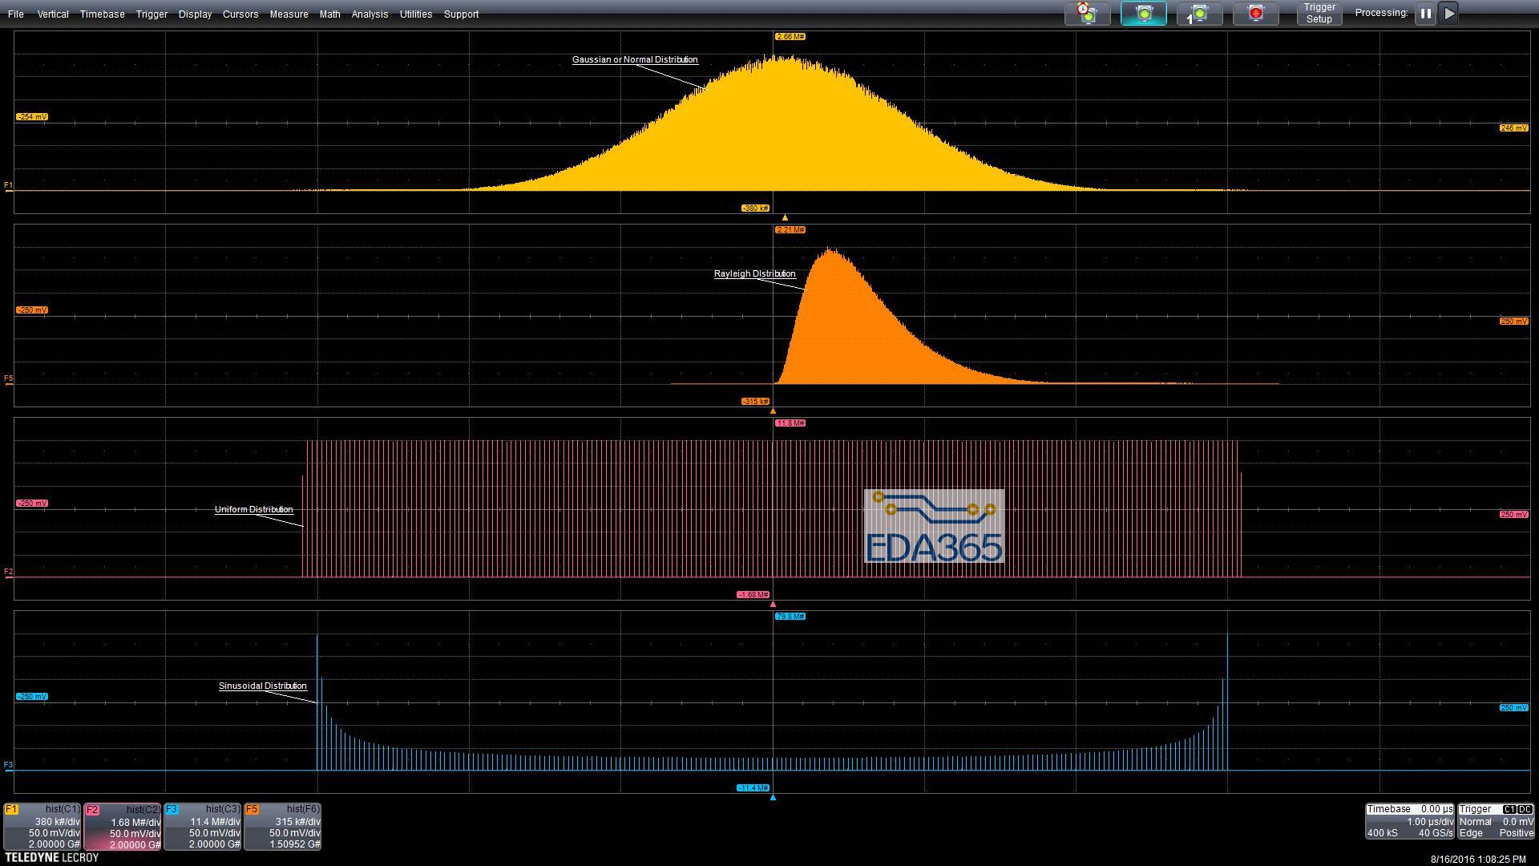1539x866 pixels.
Task: Click the Gaussian or Normal Distribution label
Action: tap(634, 60)
